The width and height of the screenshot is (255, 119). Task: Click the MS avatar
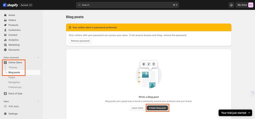point(251,5)
